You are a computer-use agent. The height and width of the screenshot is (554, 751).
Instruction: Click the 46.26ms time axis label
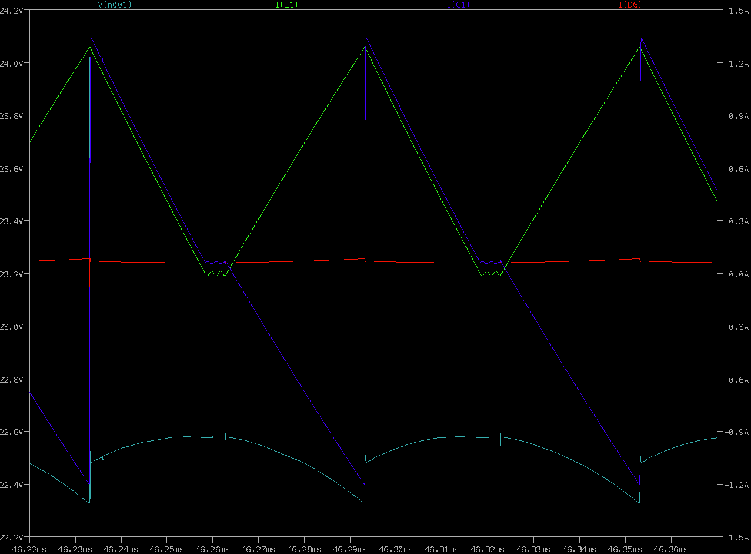point(213,549)
